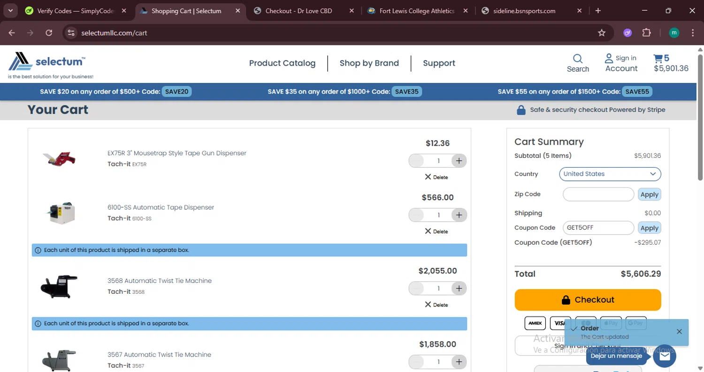Open the purple extension icon
Screen dimensions: 704x372
pyautogui.click(x=627, y=33)
